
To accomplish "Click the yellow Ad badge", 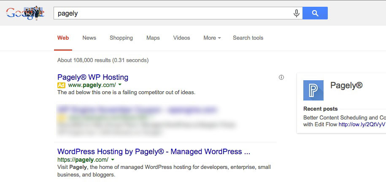I will [x=61, y=85].
